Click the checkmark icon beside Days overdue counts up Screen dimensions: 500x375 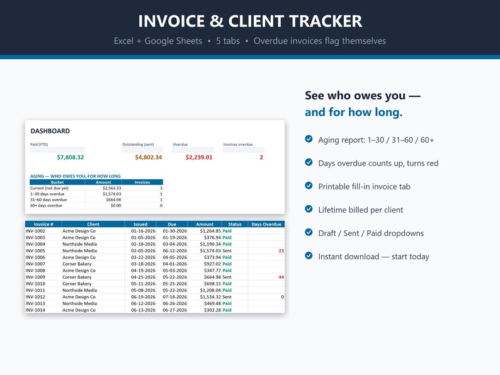point(309,162)
